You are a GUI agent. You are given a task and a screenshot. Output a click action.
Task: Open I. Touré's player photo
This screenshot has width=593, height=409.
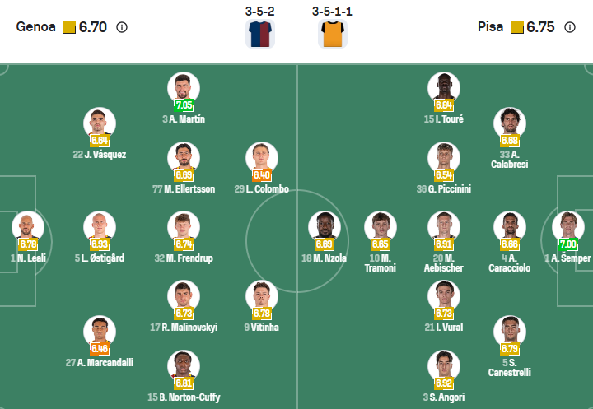point(444,87)
